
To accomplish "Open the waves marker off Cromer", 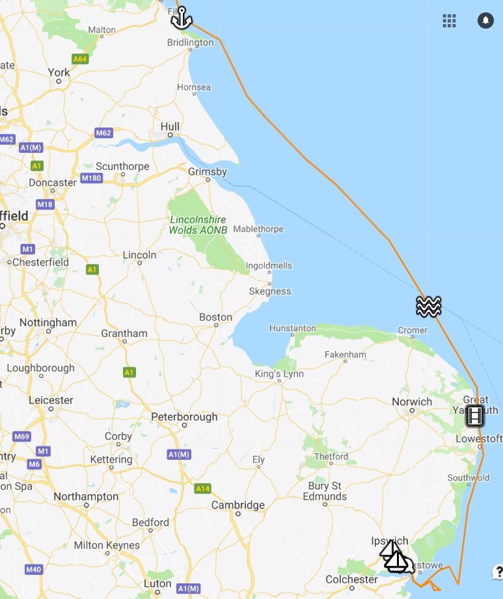I will click(428, 306).
